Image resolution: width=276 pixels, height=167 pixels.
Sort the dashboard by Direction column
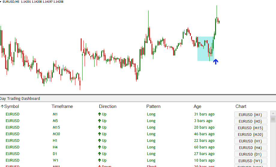[107, 106]
